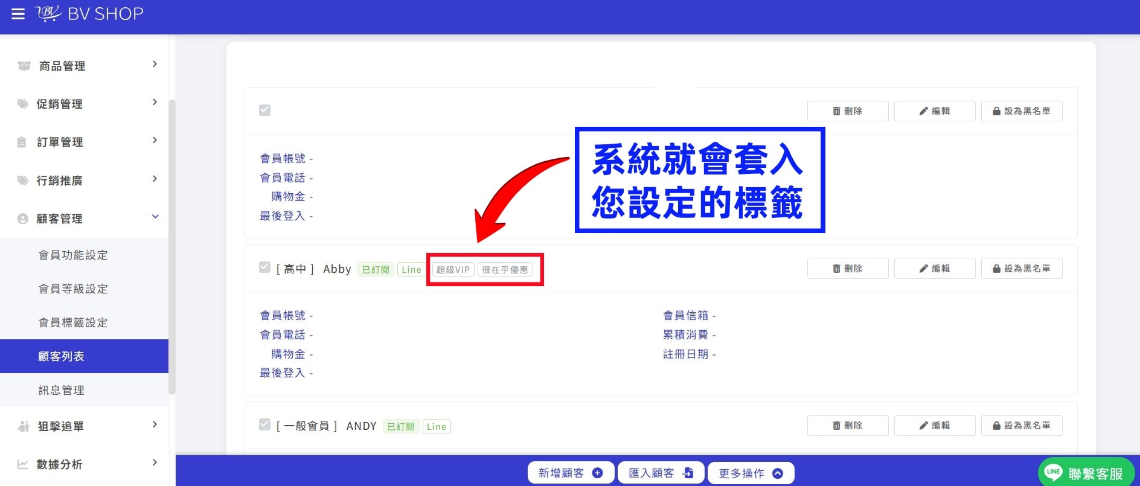Viewport: 1140px width, 486px height.
Task: Click ANDY's Line badge
Action: (x=437, y=427)
